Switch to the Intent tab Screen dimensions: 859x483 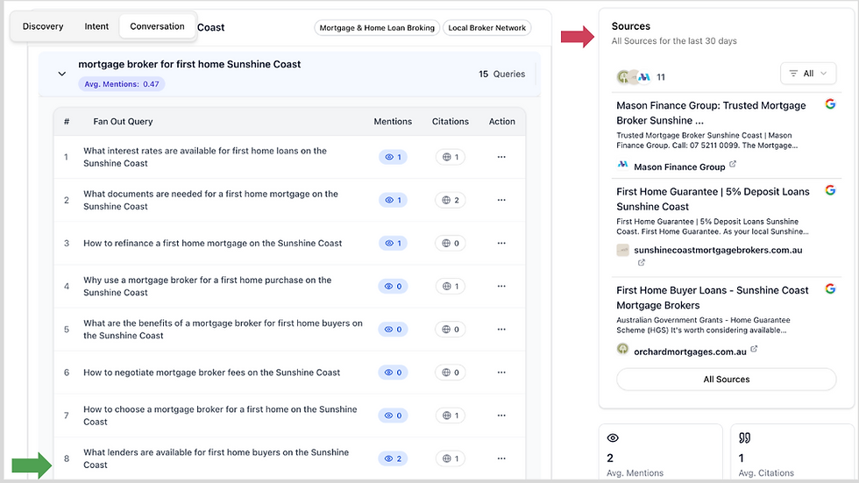pos(96,26)
